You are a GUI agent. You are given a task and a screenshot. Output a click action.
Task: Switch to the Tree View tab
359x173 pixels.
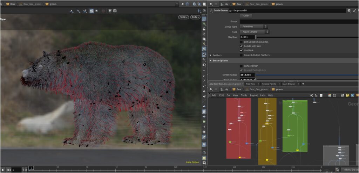250,84
